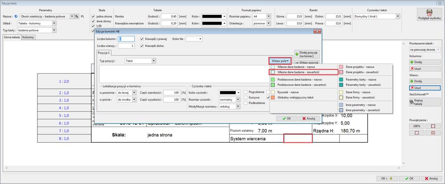The height and width of the screenshot is (184, 445).
Task: Cancel cell dialog with Anuluj
Action: [x=309, y=118]
